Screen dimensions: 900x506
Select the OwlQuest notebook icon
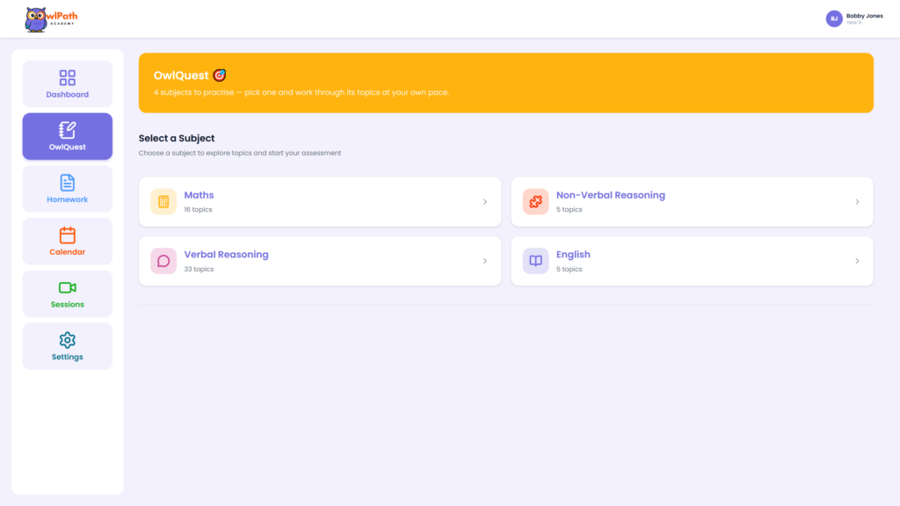[67, 130]
